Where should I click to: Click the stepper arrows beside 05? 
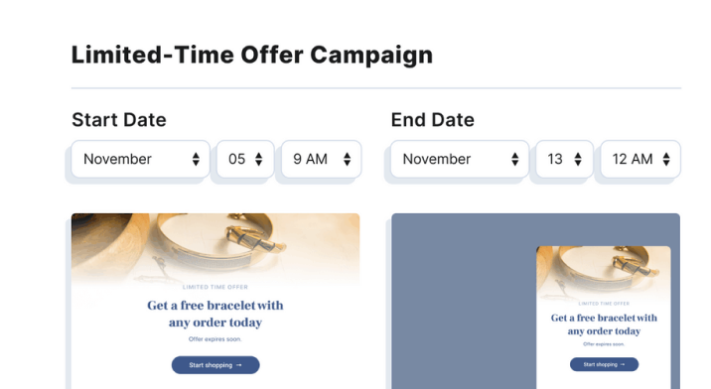pos(258,159)
